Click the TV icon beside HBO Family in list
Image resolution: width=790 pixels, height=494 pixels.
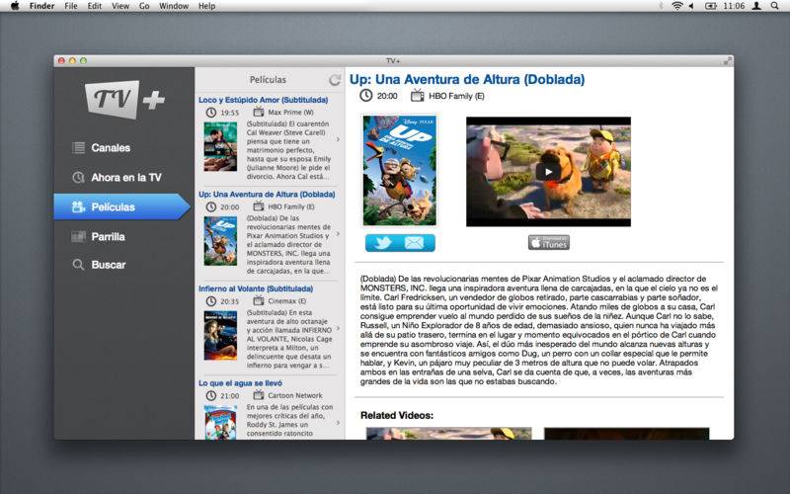[x=259, y=206]
